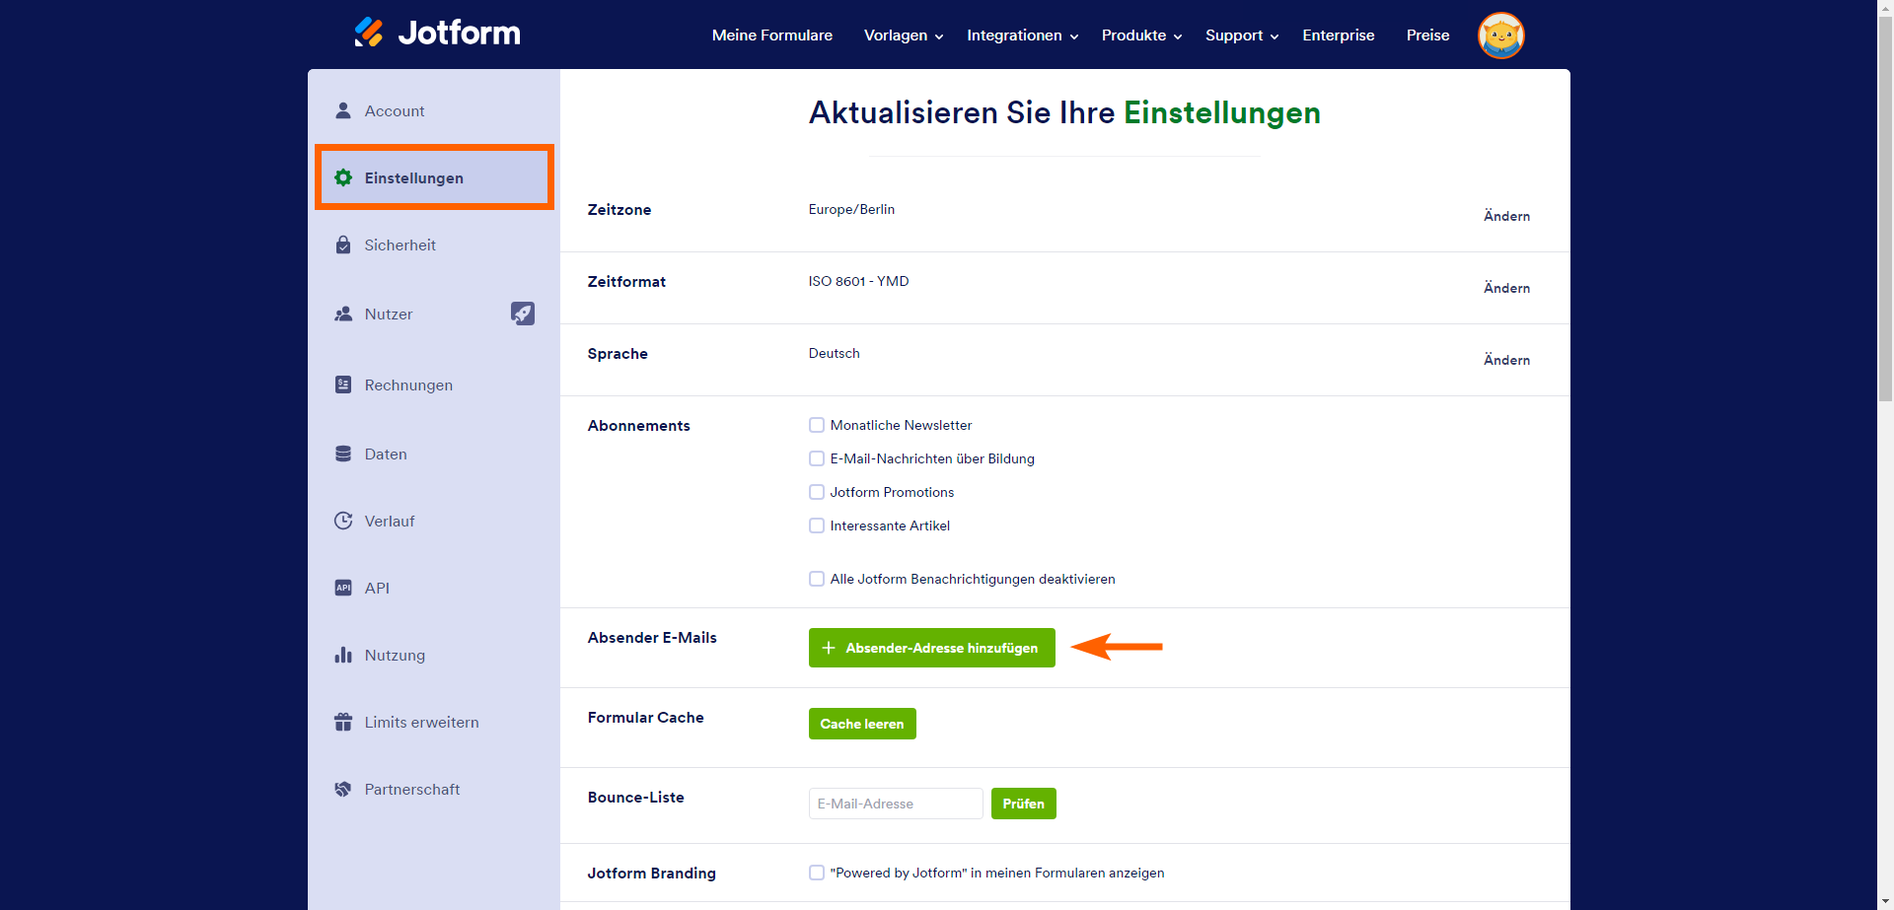Open the user avatar menu
Screen dimensions: 1894x910
(1500, 35)
